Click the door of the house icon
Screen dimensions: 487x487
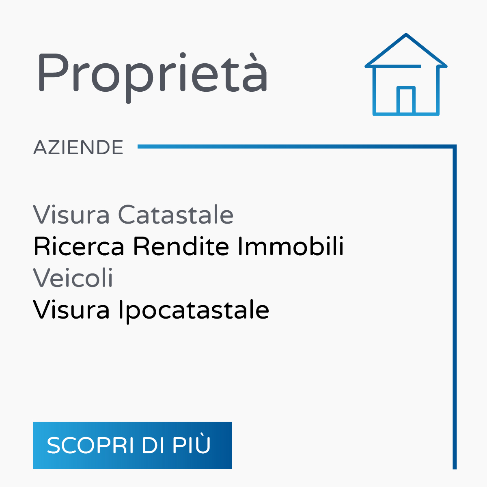406,100
